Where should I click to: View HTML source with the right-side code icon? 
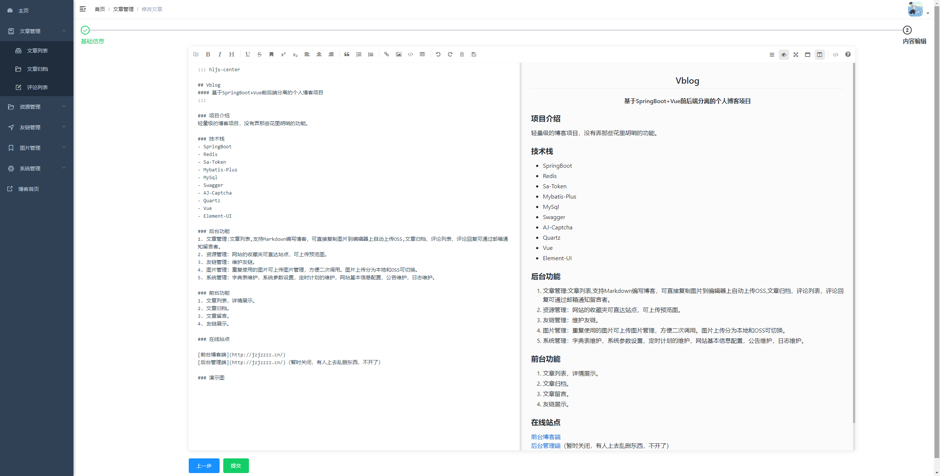pyautogui.click(x=836, y=55)
